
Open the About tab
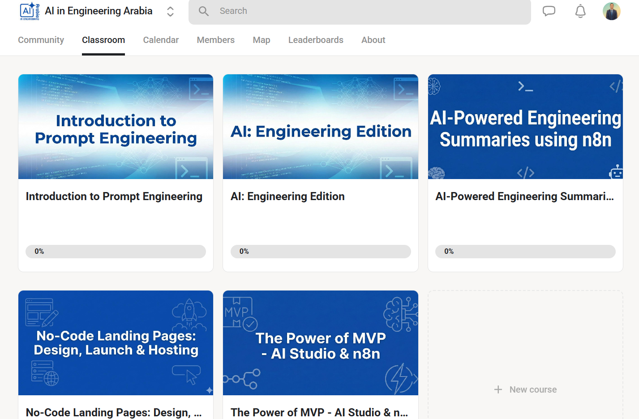click(373, 40)
